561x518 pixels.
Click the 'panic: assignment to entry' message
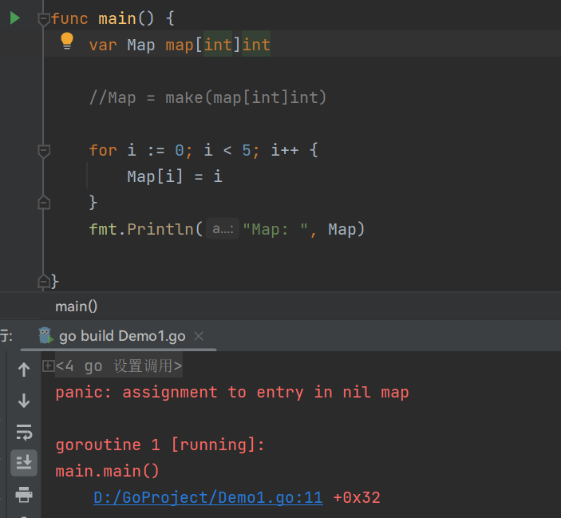231,392
